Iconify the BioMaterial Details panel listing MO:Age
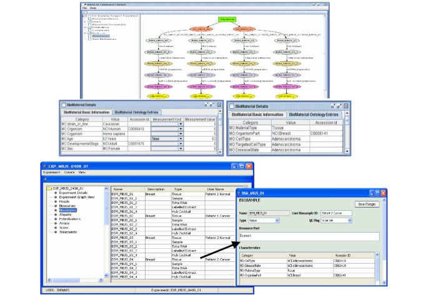This screenshot has width=428, height=295. [x=206, y=105]
